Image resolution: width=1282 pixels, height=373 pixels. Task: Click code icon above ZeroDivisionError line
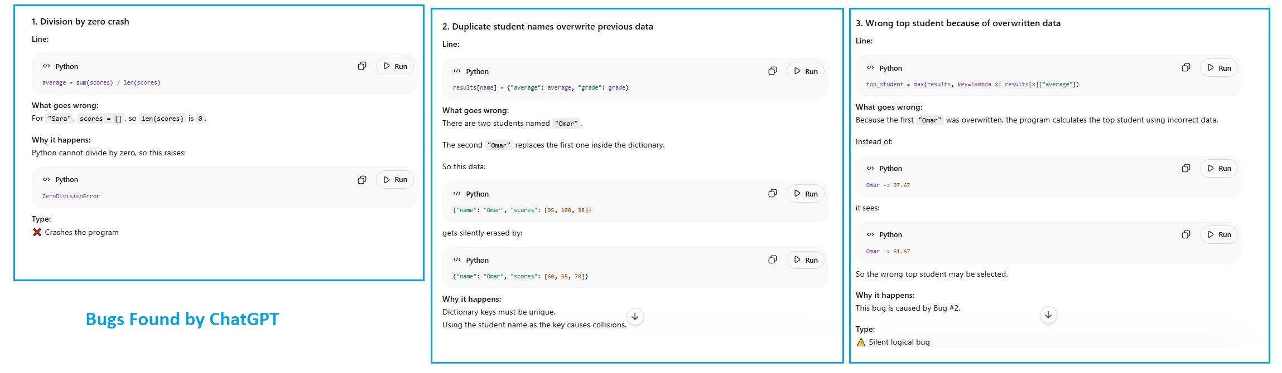click(x=46, y=180)
